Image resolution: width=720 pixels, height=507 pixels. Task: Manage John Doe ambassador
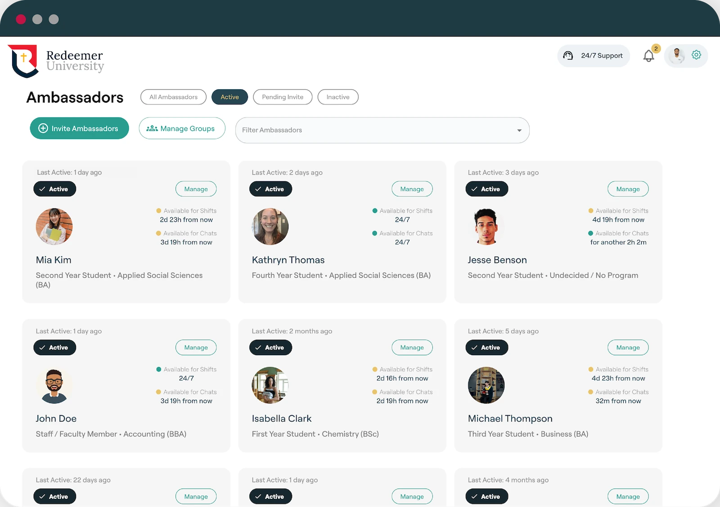coord(196,348)
